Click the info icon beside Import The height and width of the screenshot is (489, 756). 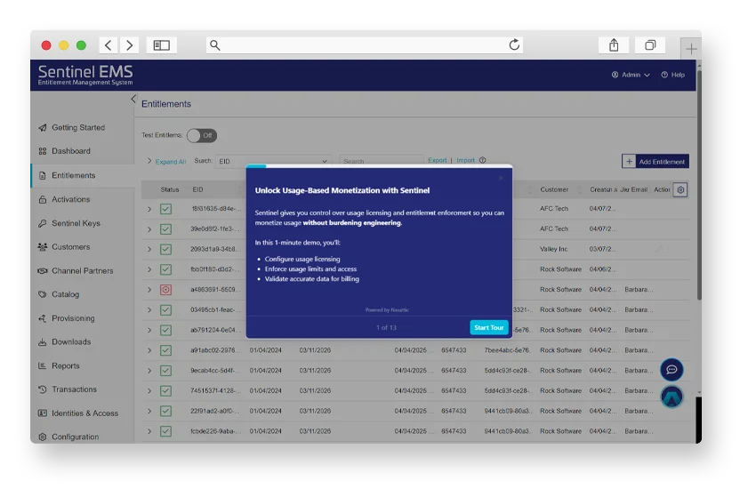click(483, 160)
